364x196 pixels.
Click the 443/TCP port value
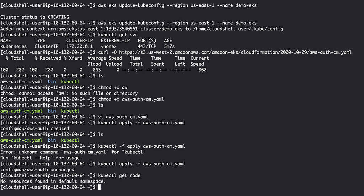147,46
